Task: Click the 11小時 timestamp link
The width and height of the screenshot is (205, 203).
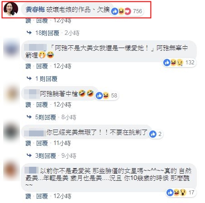Action: 62,143
